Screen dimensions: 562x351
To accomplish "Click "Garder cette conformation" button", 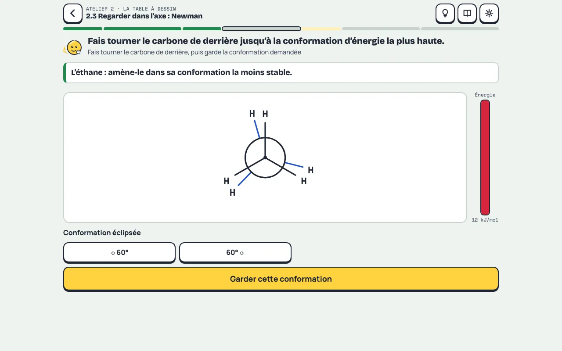I will pyautogui.click(x=281, y=279).
